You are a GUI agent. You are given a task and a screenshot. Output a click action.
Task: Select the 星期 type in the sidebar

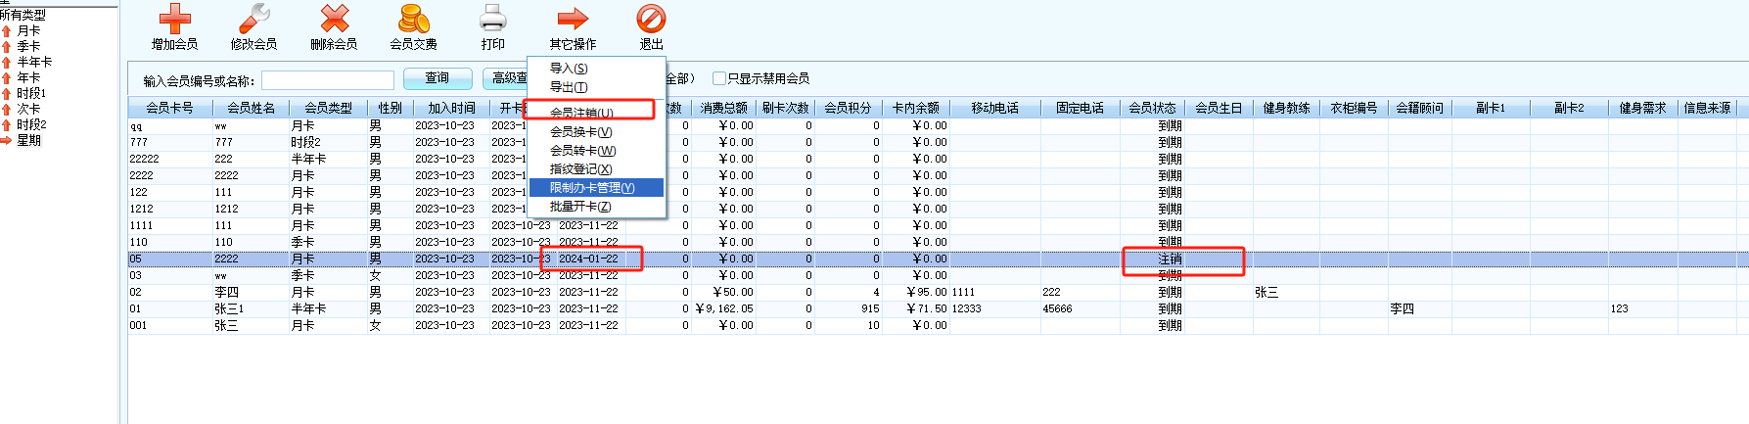28,141
